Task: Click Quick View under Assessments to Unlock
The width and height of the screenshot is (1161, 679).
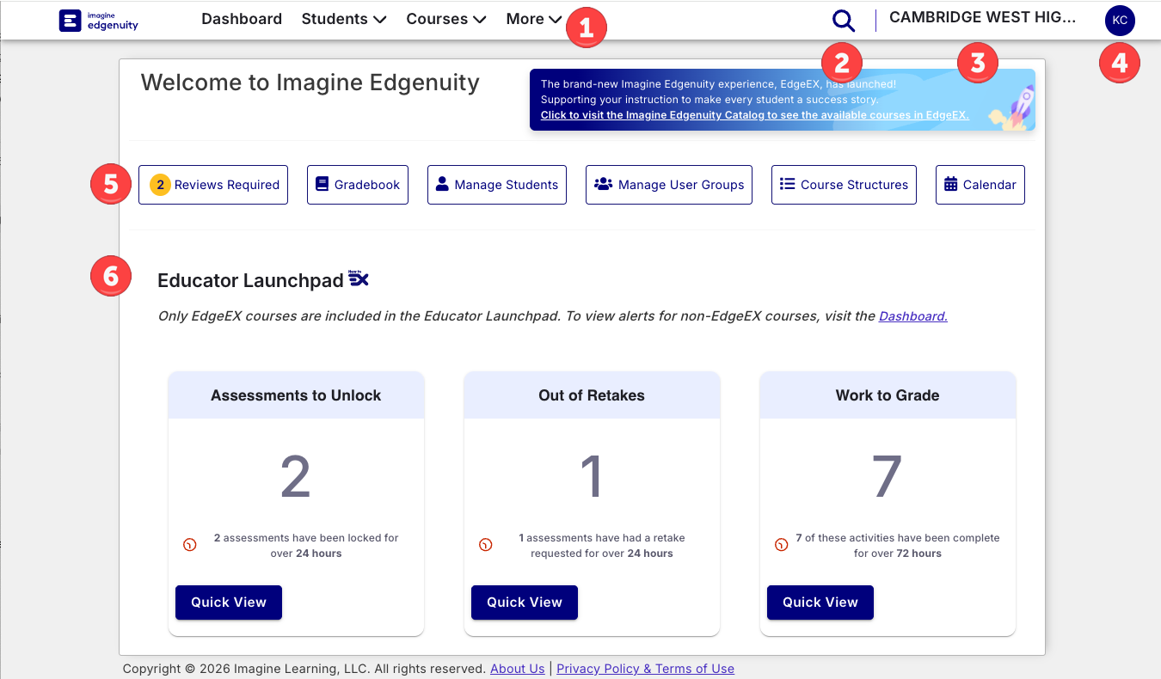Action: point(229,603)
